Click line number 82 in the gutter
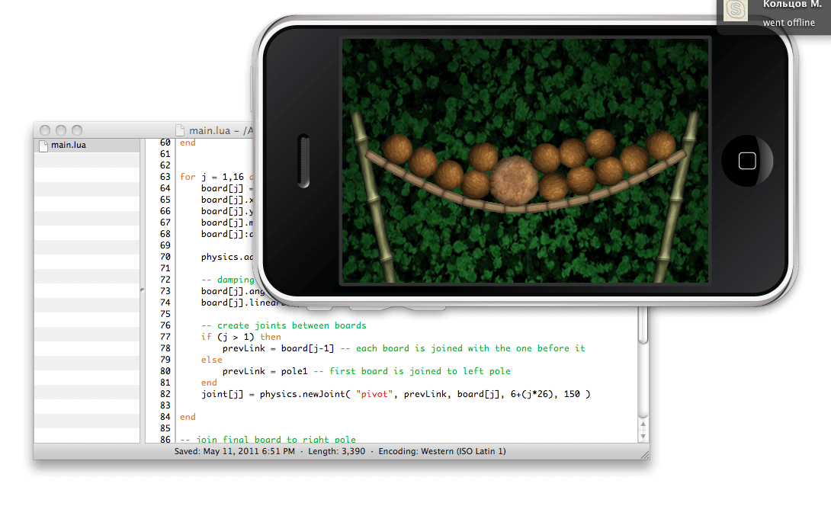This screenshot has width=831, height=506. [165, 394]
